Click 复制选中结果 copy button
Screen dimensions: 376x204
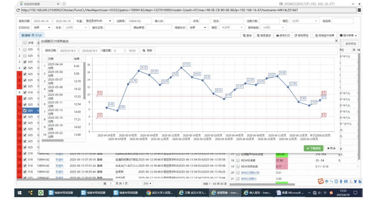coord(325,35)
